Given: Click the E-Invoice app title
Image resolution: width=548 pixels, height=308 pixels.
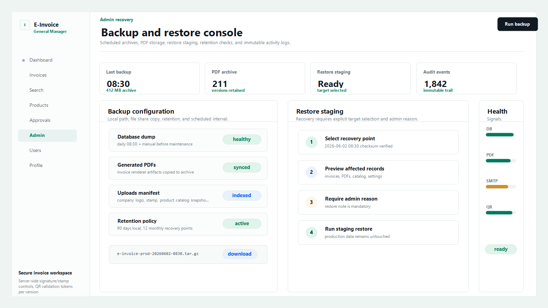Looking at the screenshot, I should pos(46,25).
